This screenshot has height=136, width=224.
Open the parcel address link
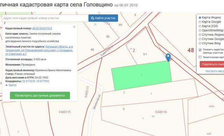click(39, 50)
